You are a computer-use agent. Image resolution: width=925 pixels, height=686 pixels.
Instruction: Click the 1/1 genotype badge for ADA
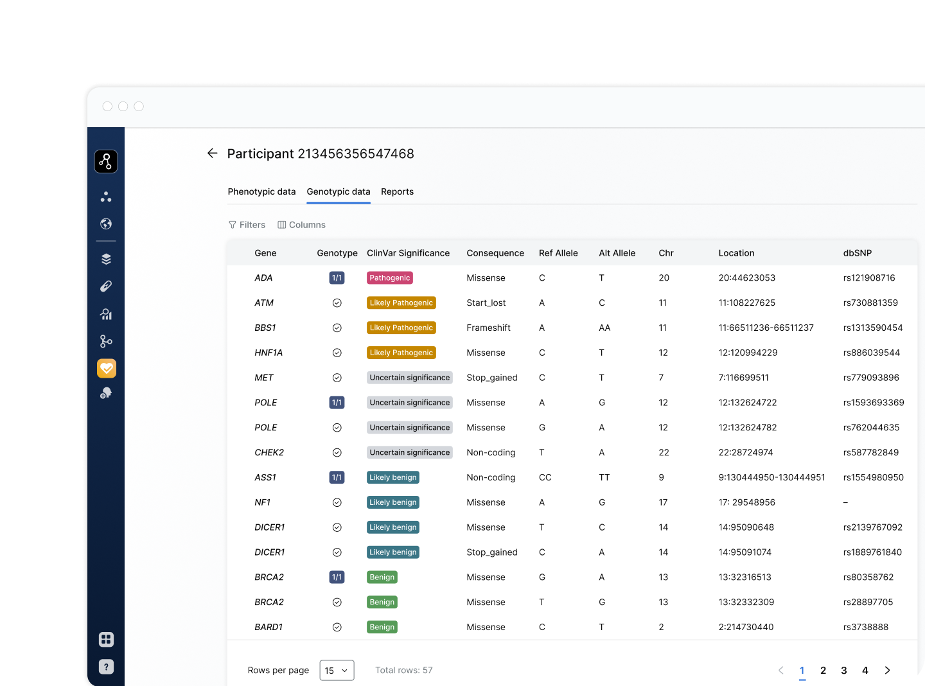337,278
